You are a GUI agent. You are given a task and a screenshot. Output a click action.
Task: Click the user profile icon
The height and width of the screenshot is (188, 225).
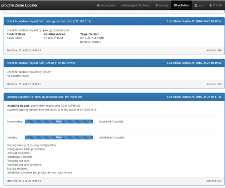pyautogui.click(x=211, y=5)
